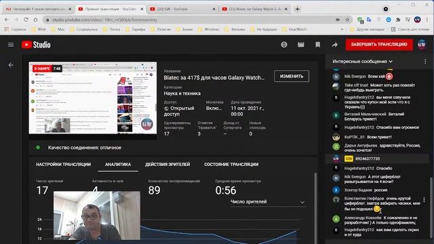Click the browser home icon

coord(35,20)
